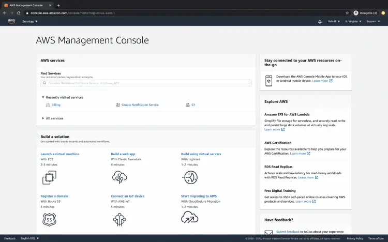Click the Submit feedback link
The image size is (388, 242).
288,232
